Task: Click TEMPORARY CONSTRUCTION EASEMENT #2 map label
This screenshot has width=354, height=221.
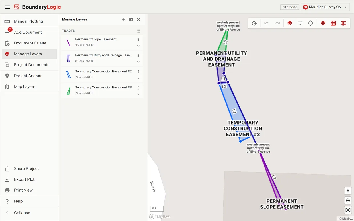Action: point(243,129)
